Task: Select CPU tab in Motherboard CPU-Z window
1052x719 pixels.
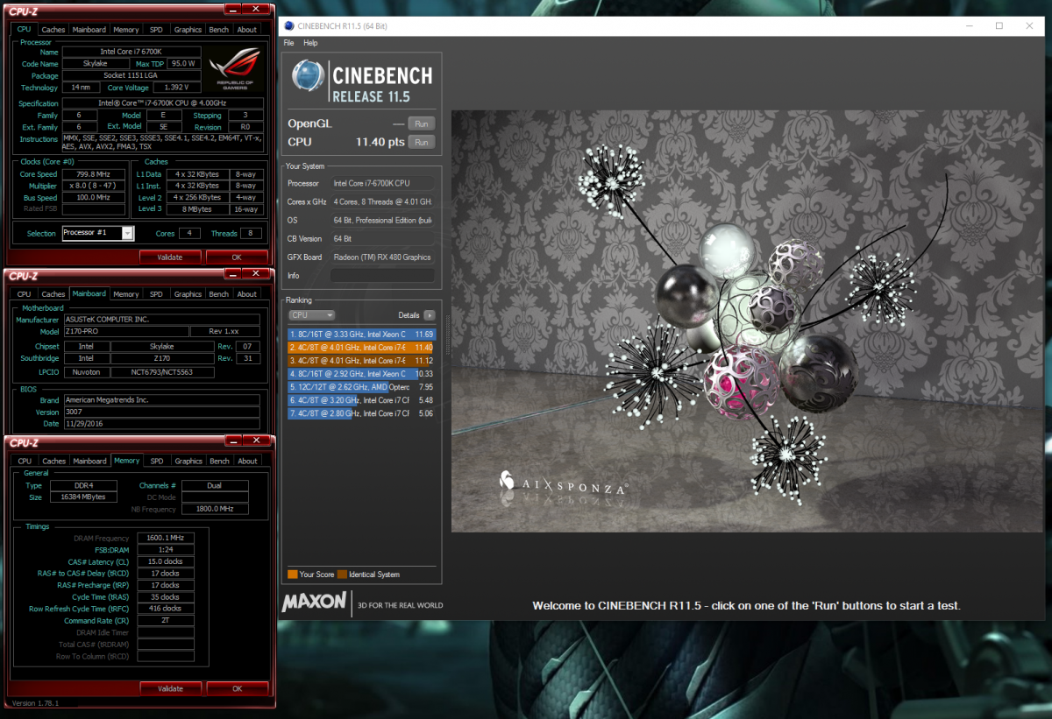Action: click(x=25, y=294)
